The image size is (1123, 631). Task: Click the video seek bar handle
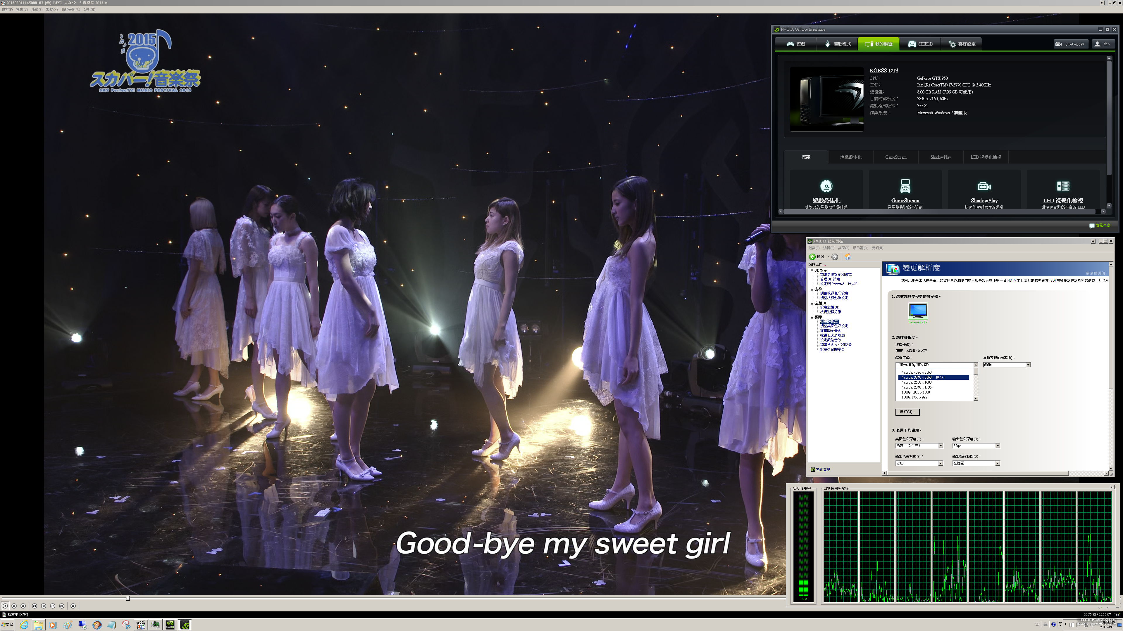tap(128, 598)
